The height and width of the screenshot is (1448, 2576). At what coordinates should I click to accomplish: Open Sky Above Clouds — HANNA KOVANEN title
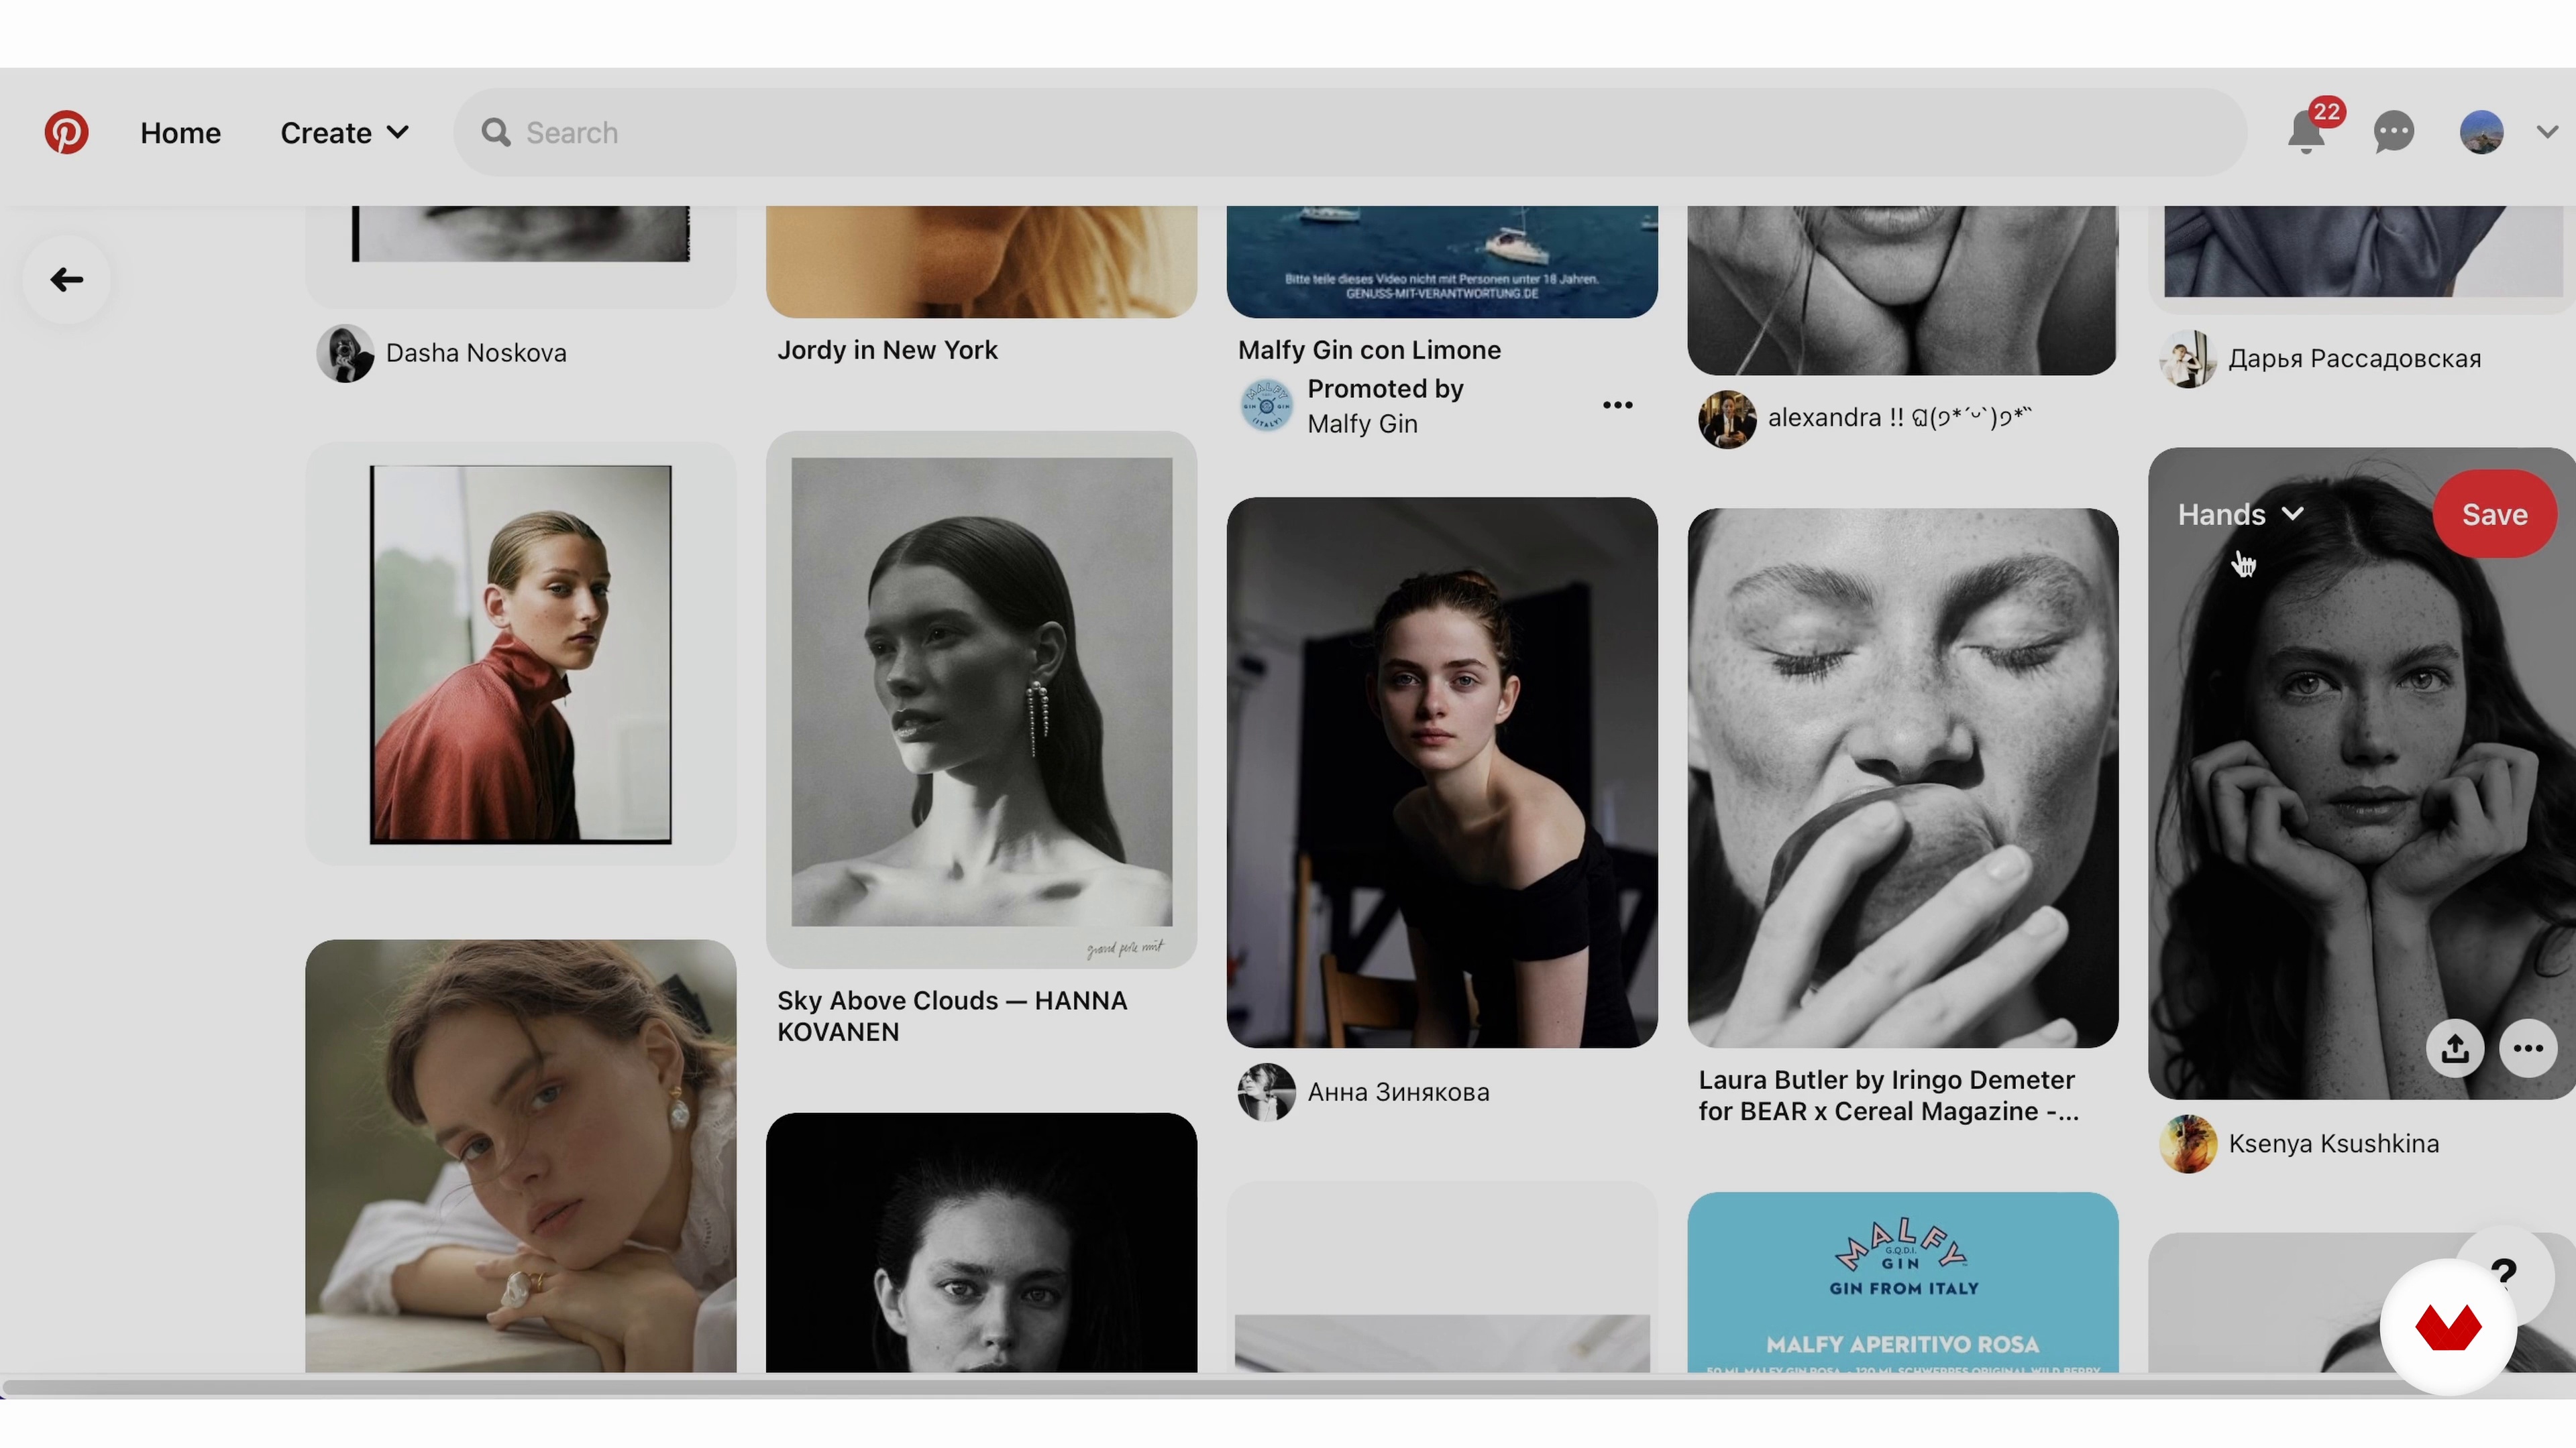coord(952,1016)
